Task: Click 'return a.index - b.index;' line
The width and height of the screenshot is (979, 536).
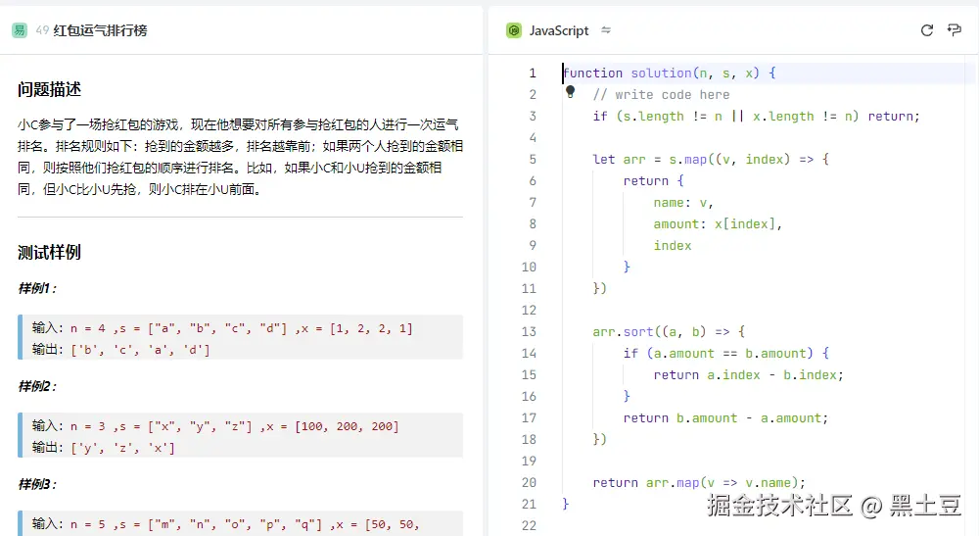Action: coord(749,375)
